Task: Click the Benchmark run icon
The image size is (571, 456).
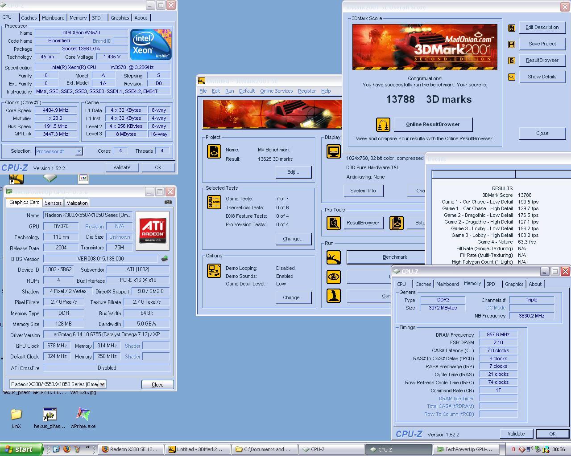Action: (334, 257)
